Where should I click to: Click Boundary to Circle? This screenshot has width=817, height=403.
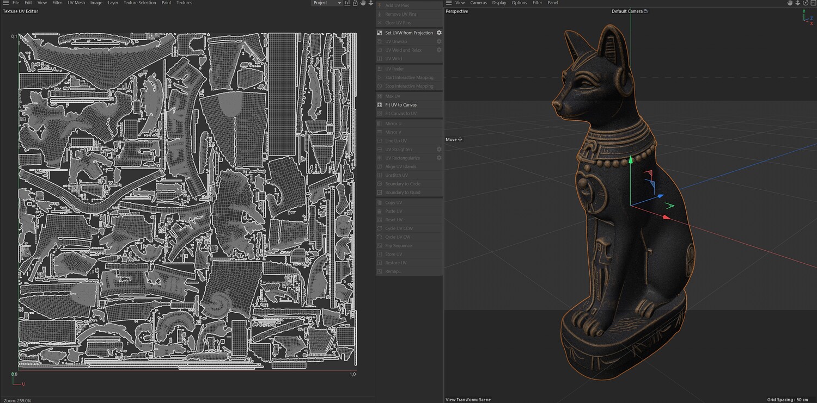coord(403,184)
